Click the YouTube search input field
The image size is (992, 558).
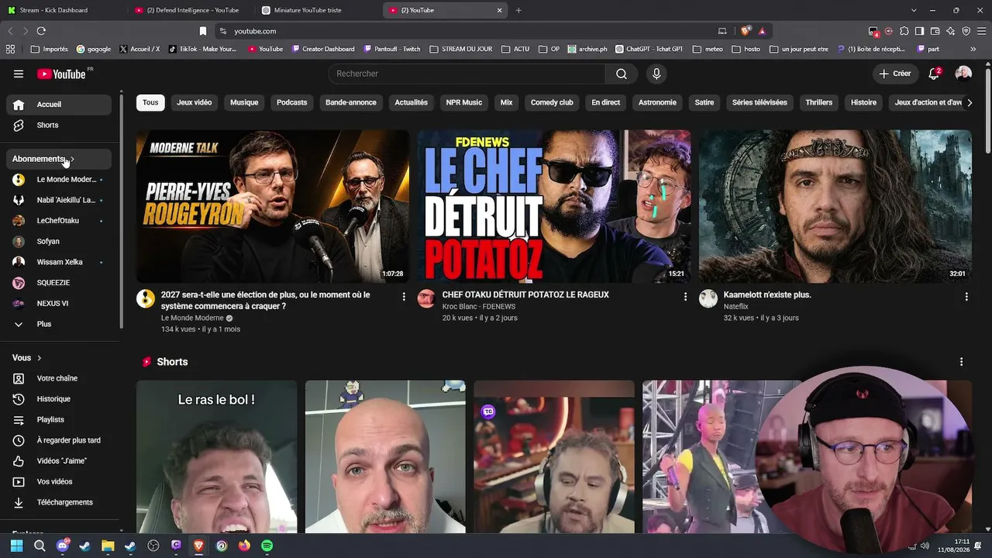(x=467, y=74)
